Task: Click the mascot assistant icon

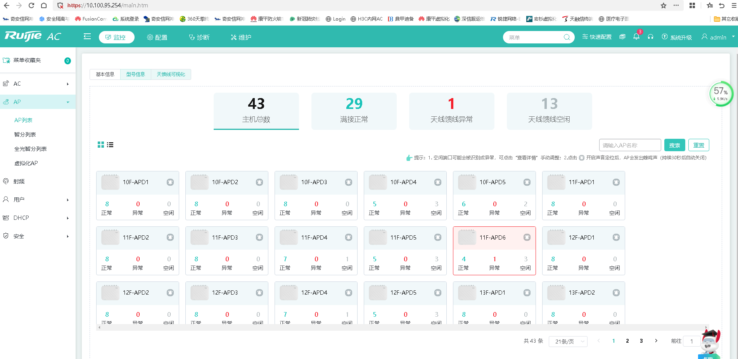Action: tap(710, 341)
